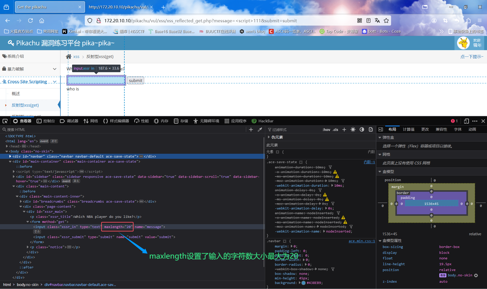The image size is (487, 289).
Task: Add a new CSS rule
Action: click(344, 129)
